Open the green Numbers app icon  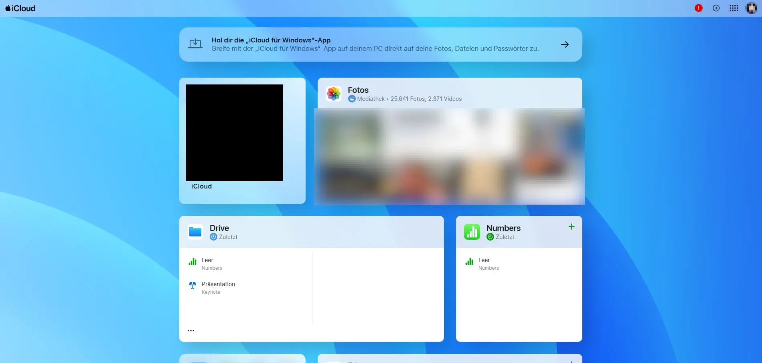coord(472,231)
